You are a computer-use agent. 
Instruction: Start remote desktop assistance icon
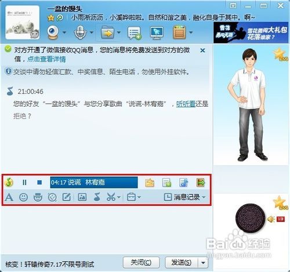tap(157, 32)
